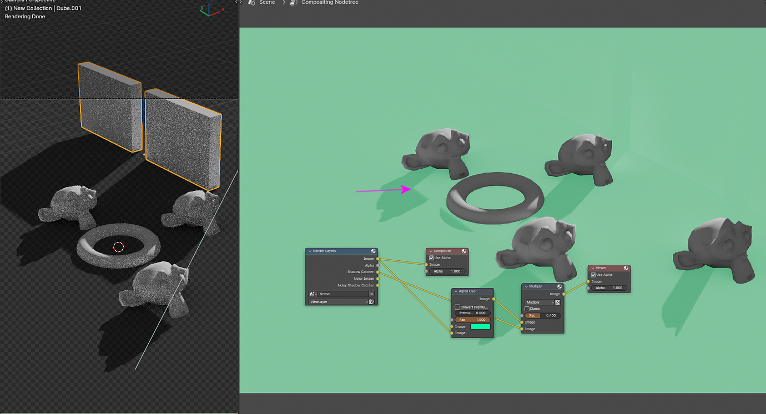Collapse the Composite node
The height and width of the screenshot is (414, 766).
430,251
